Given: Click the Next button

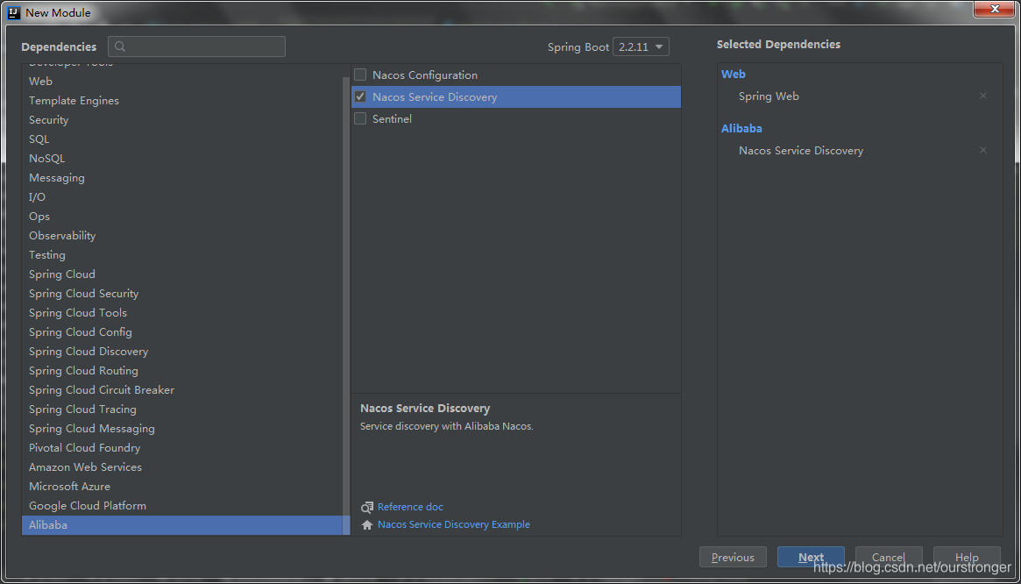Looking at the screenshot, I should 811,558.
